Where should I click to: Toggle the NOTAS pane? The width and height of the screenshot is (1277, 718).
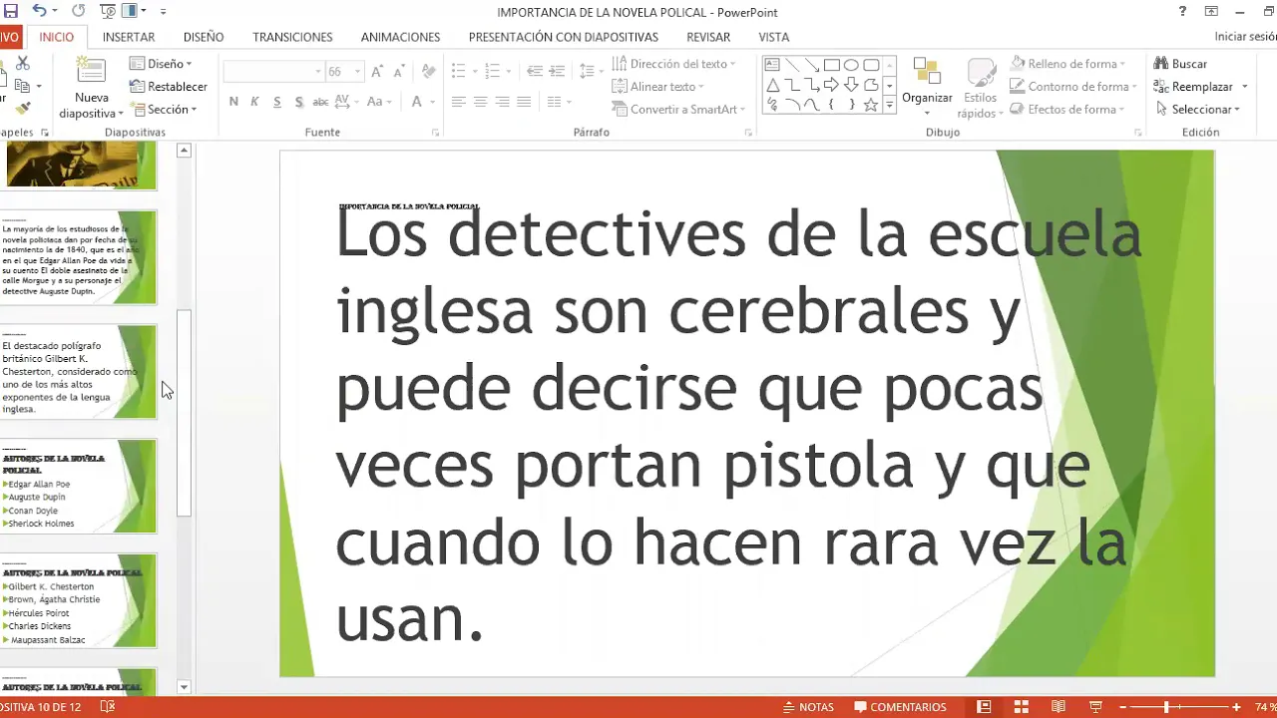pos(808,707)
